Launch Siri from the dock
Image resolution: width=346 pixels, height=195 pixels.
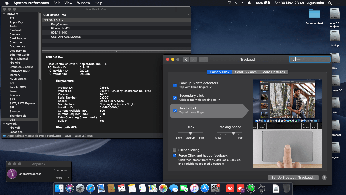click(70, 188)
